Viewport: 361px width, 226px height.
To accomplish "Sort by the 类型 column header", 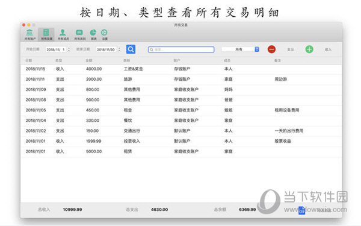I will pos(59,60).
